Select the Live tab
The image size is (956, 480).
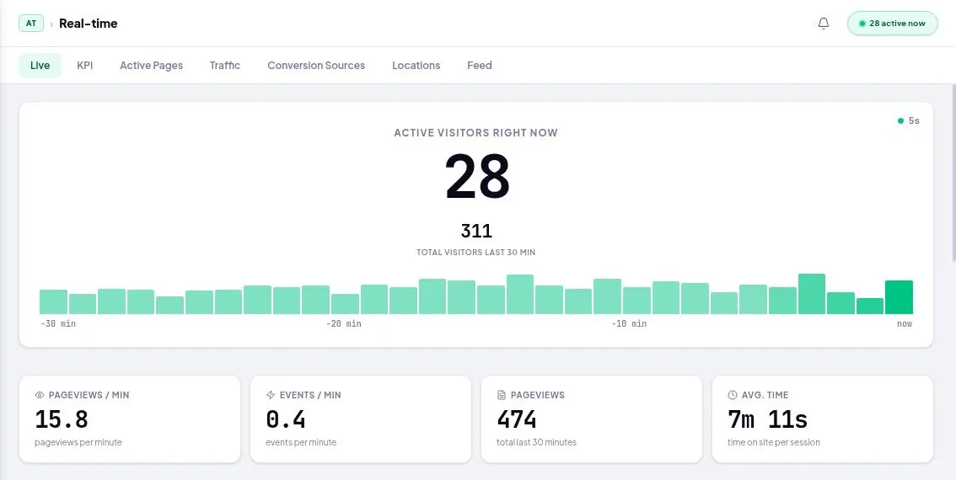click(40, 65)
